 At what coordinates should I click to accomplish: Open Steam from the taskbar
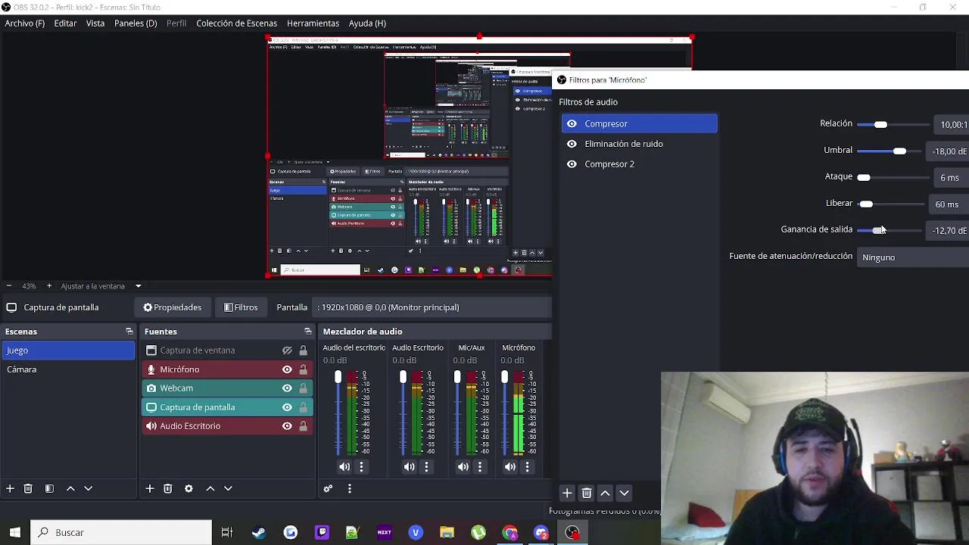pyautogui.click(x=259, y=533)
